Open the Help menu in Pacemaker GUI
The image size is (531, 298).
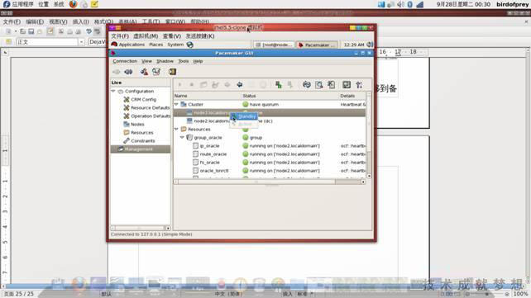199,61
